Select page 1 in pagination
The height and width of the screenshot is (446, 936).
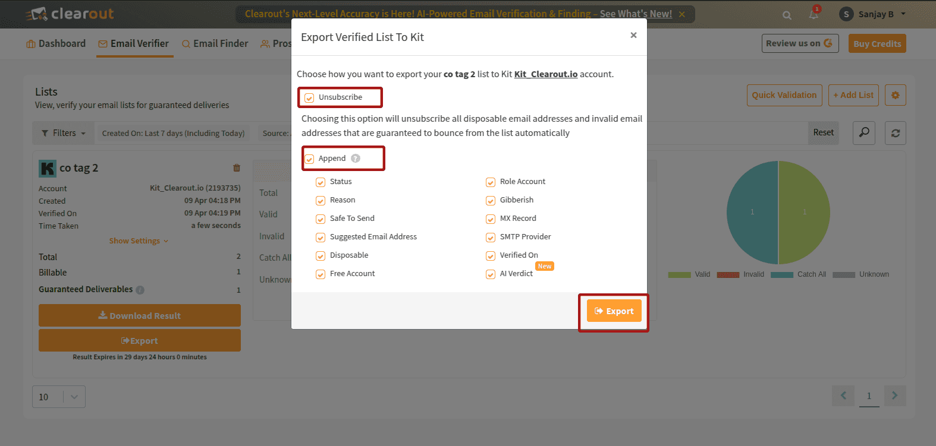pos(869,396)
